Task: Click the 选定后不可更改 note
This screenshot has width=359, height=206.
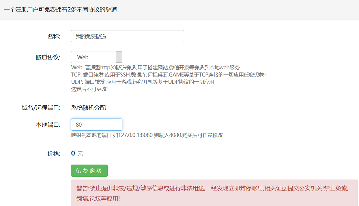Action: coord(89,89)
